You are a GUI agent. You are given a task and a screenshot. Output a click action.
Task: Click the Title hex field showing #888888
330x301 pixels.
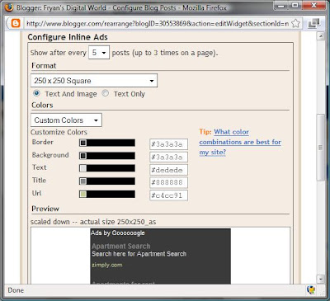click(x=169, y=182)
